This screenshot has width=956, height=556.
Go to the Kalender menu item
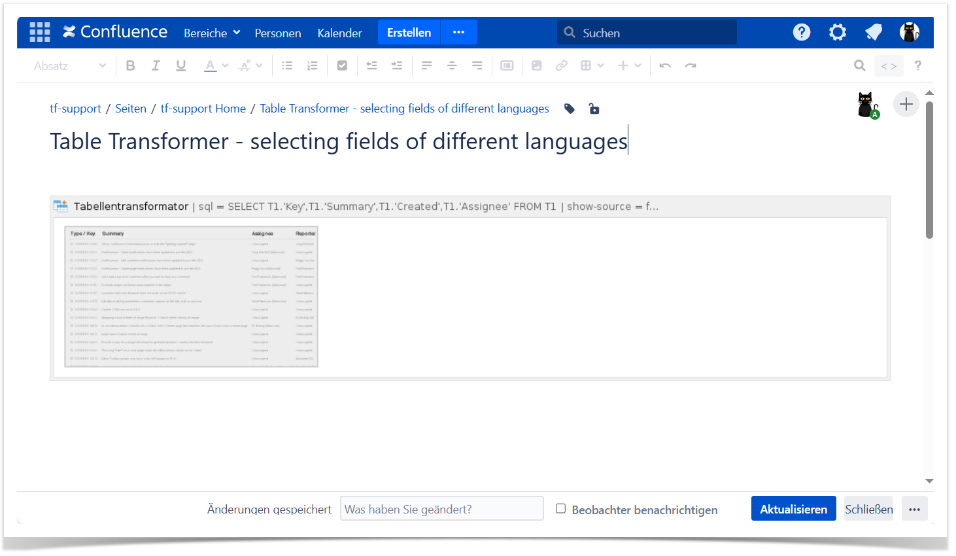[x=339, y=33]
